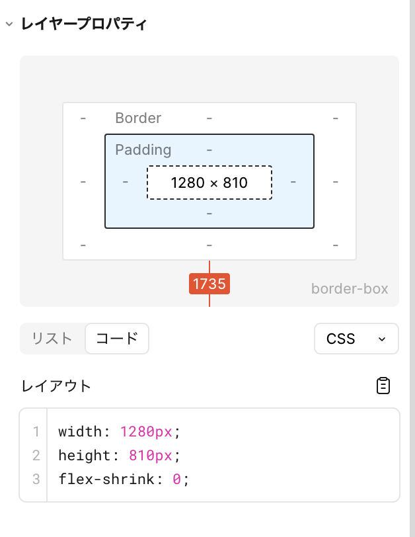Click the Padding label in box model
Screen dimensions: 415x537
pos(143,150)
